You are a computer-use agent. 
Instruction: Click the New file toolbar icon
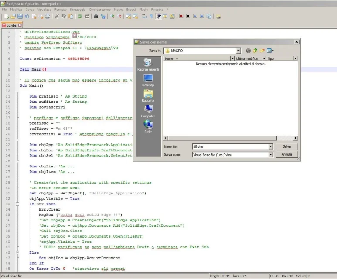pos(7,16)
